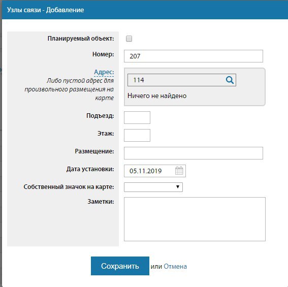
Task: Expand Собственный значок на карте dropdown
Action: point(153,187)
